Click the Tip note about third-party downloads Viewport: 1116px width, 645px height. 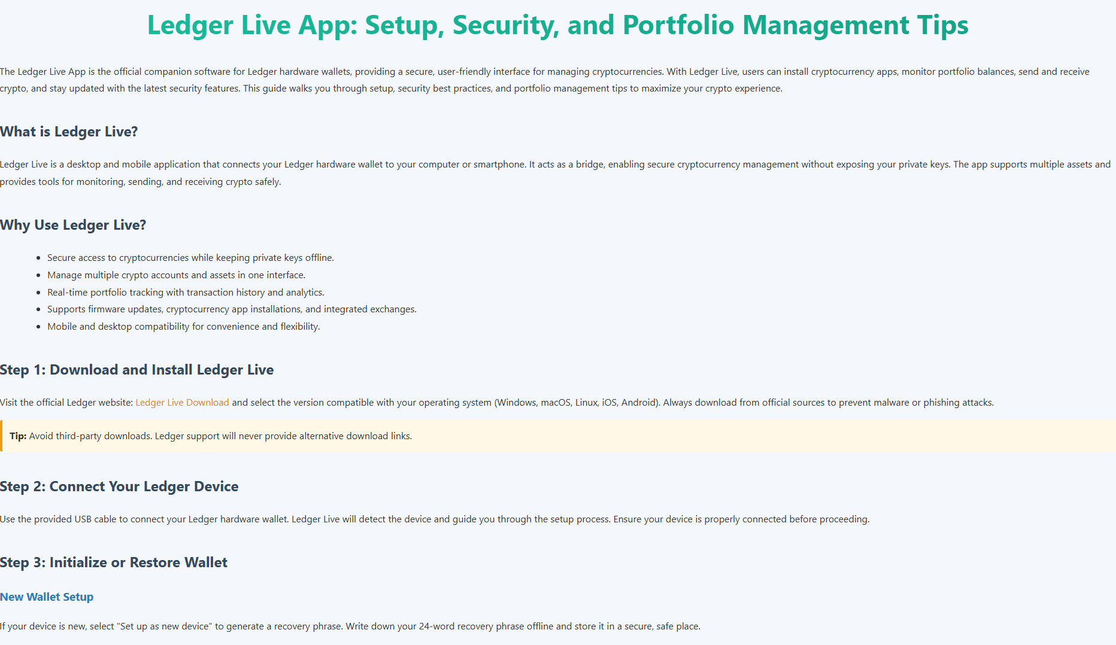(x=558, y=436)
